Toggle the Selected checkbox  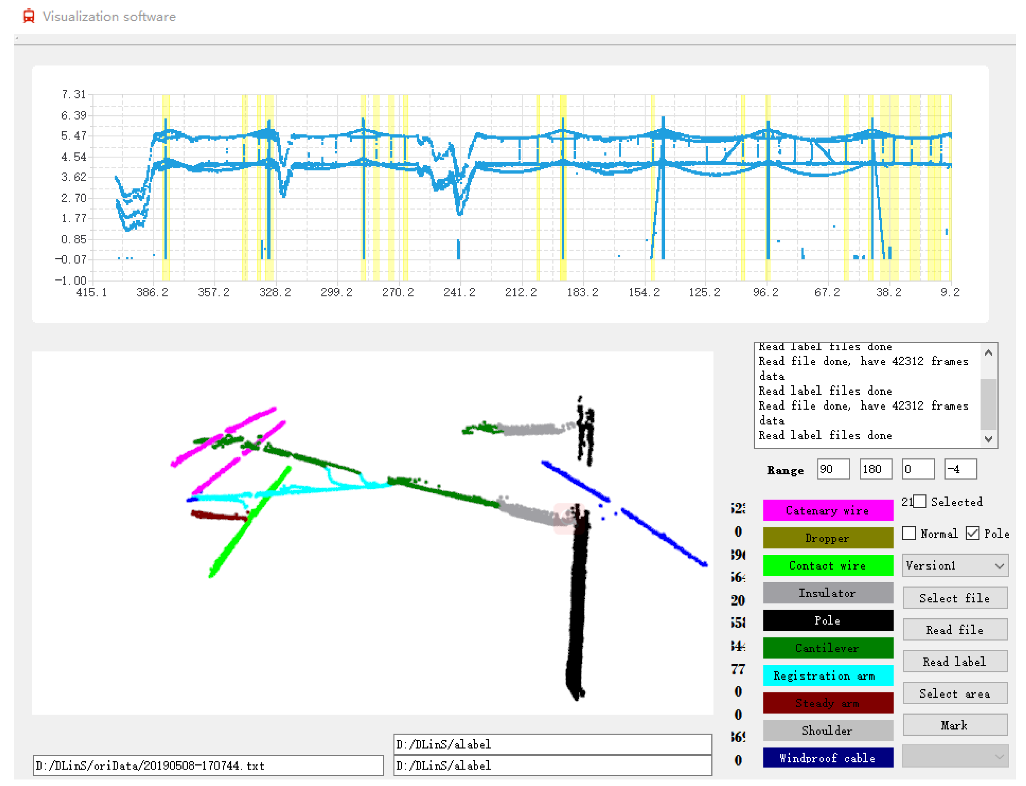click(x=920, y=502)
